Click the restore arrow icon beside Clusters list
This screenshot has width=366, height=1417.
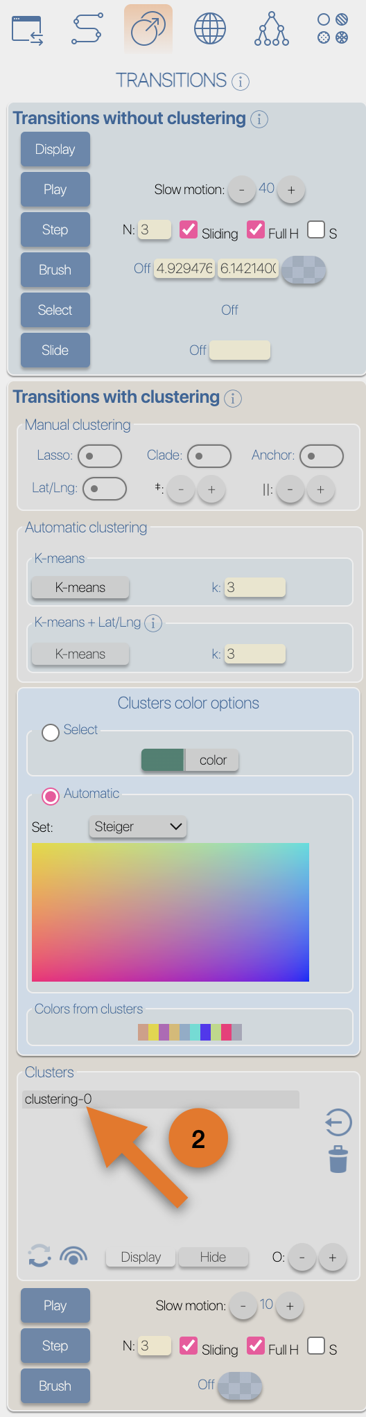click(338, 1122)
